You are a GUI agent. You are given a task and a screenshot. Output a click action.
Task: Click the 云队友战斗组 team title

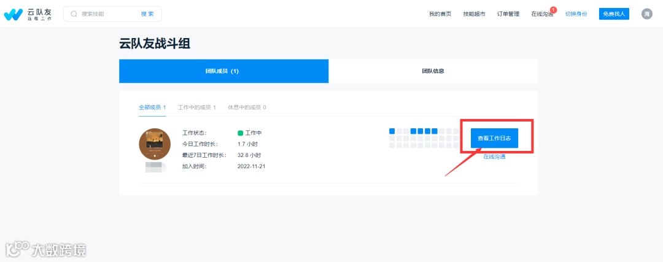(x=155, y=44)
